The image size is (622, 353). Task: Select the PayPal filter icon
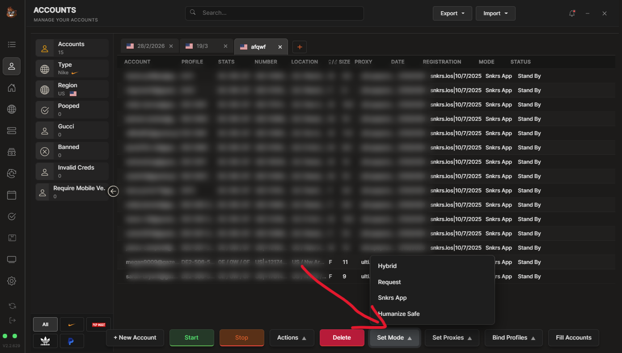72,341
